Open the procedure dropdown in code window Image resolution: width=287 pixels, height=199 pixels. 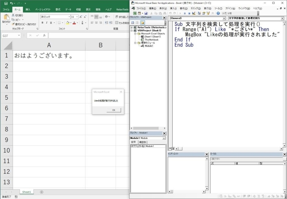click(282, 19)
